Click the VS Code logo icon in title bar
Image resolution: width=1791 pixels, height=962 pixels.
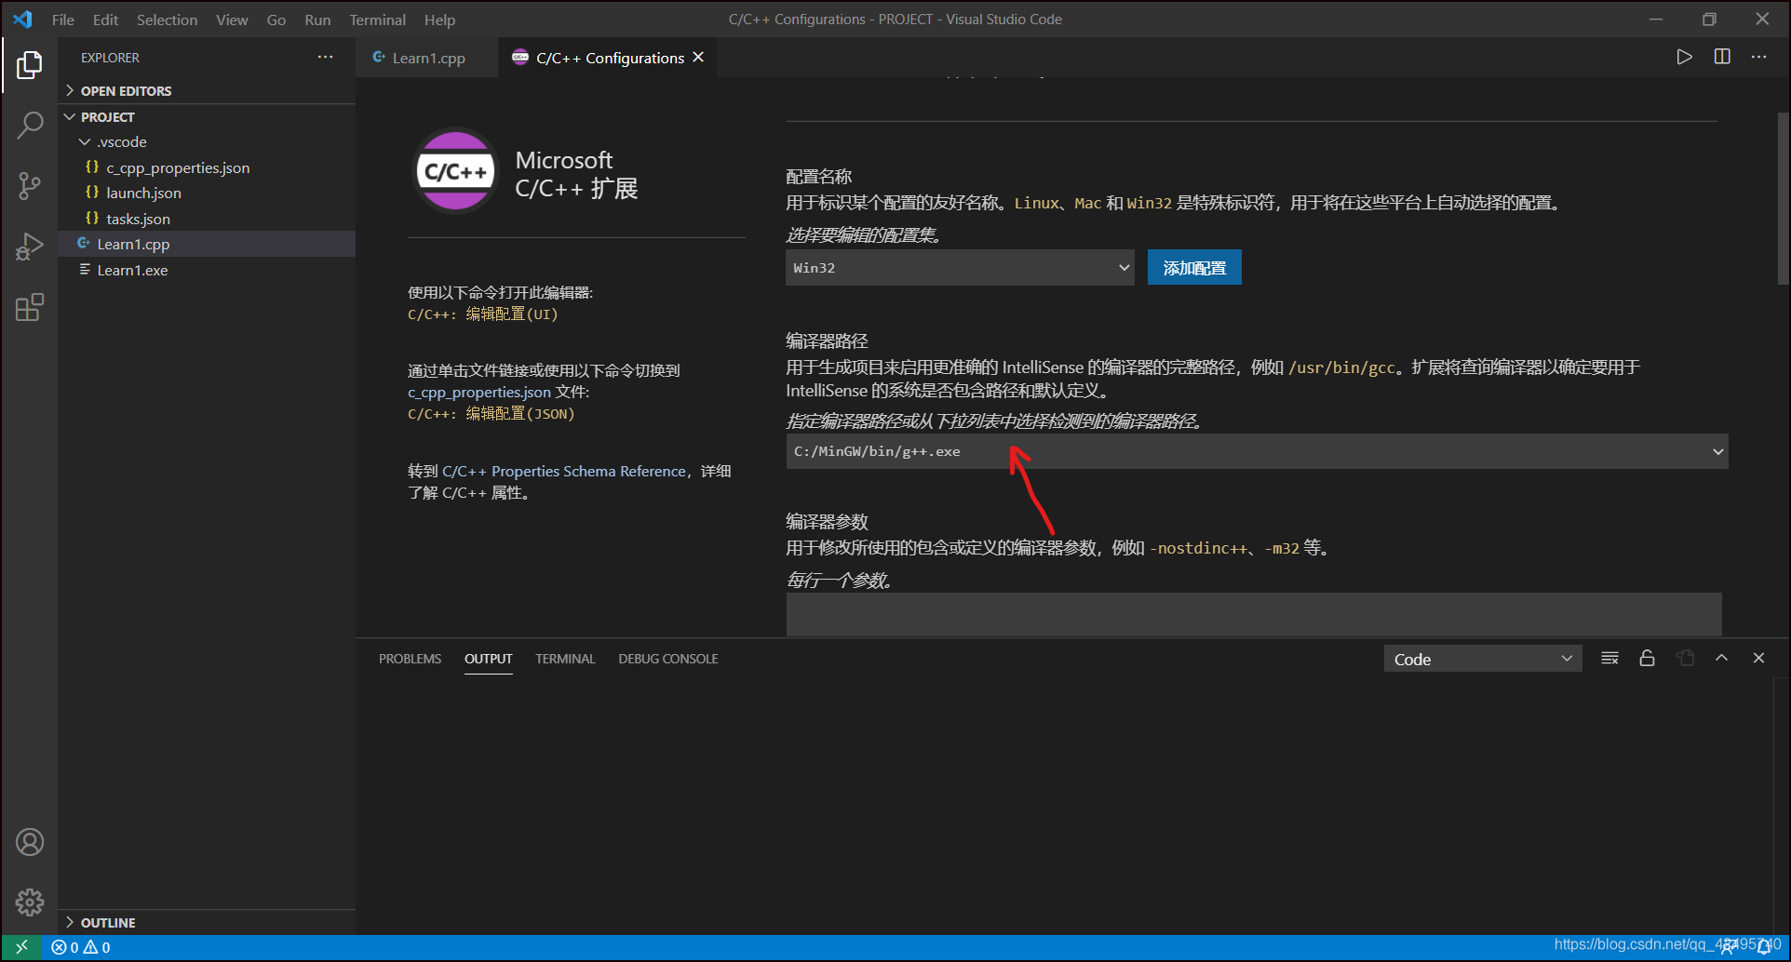[22, 20]
